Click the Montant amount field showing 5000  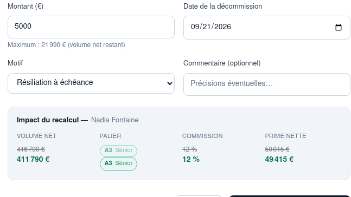click(x=91, y=27)
